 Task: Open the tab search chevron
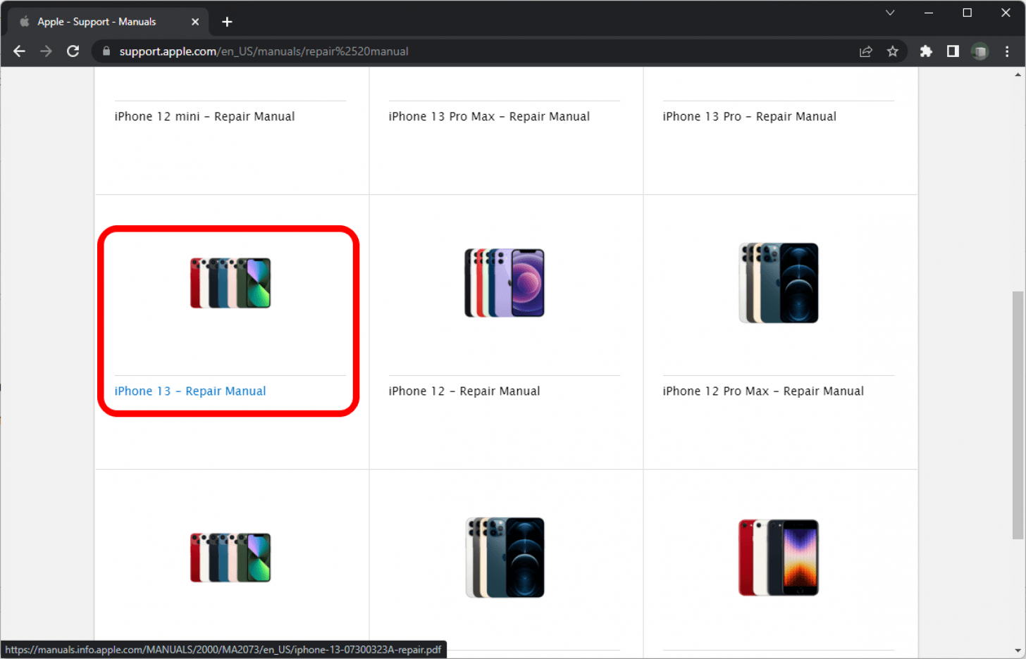[x=890, y=12]
